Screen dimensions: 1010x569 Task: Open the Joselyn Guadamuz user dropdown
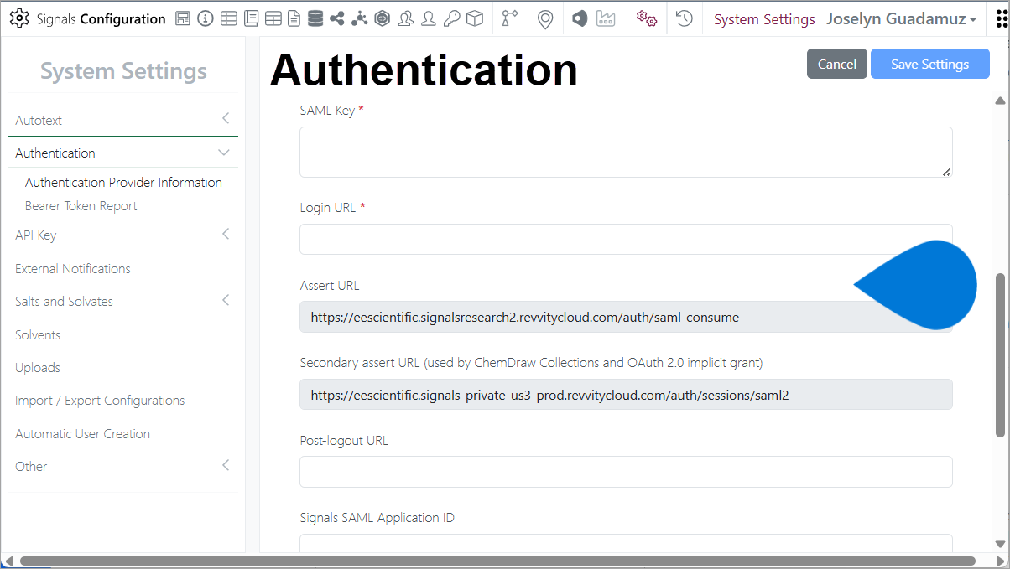coord(901,19)
